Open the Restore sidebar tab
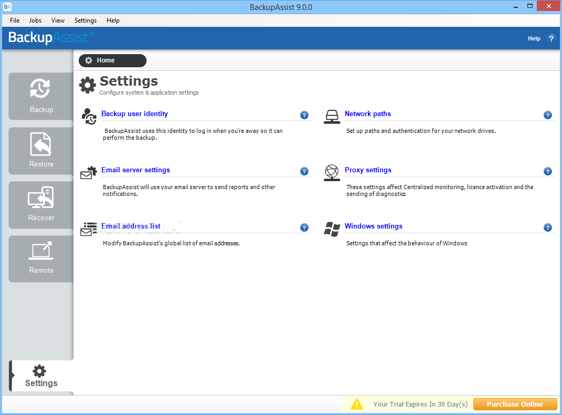 [41, 151]
